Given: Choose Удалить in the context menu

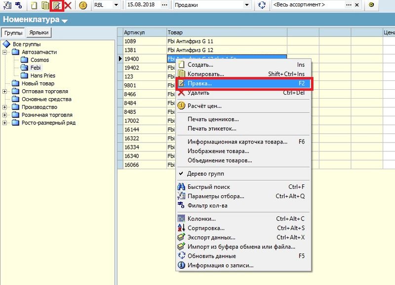Looking at the screenshot, I should 243,93.
